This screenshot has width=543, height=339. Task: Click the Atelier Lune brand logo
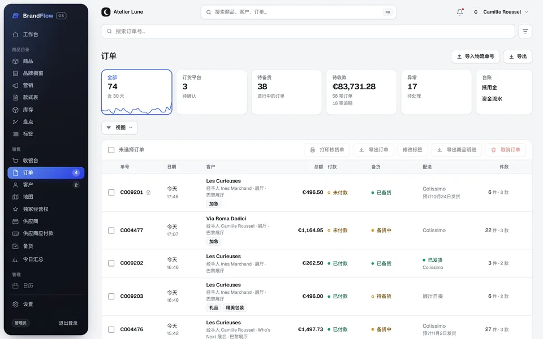click(x=106, y=12)
